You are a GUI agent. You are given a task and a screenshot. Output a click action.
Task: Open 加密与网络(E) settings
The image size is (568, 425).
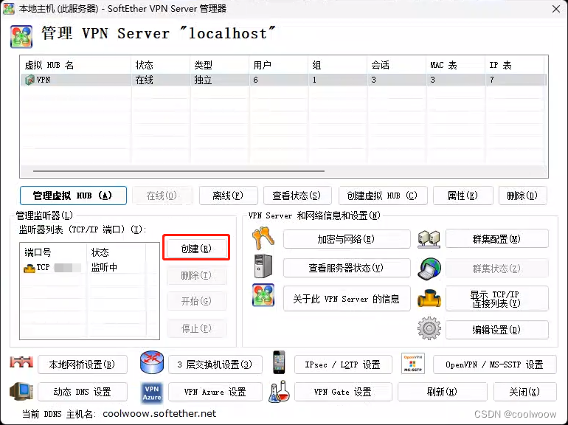tap(347, 239)
